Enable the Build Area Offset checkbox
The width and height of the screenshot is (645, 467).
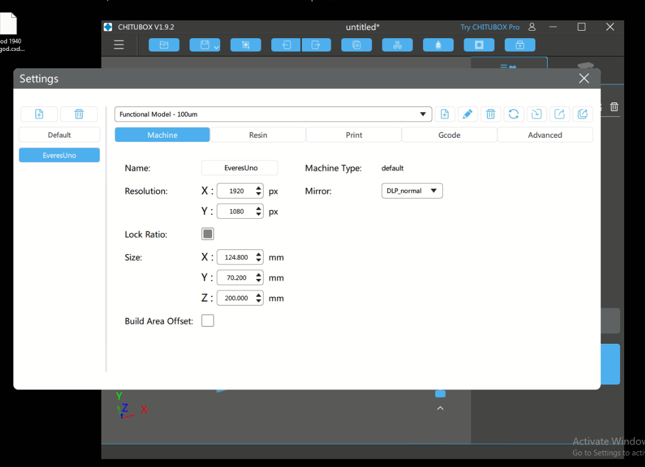[x=207, y=321]
